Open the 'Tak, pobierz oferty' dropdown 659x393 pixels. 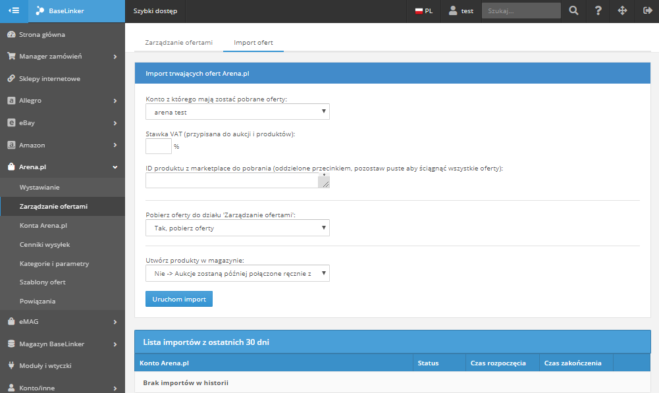pyautogui.click(x=238, y=228)
